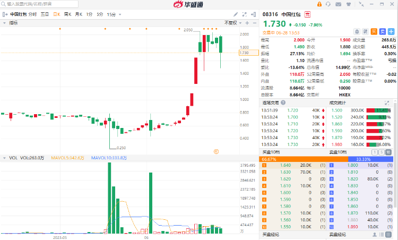398x240 pixels.
Task: Select the 15分 fifteen-minute chart tab
Action: 111,14
